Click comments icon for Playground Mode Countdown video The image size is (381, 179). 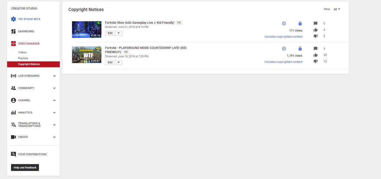coord(316,49)
